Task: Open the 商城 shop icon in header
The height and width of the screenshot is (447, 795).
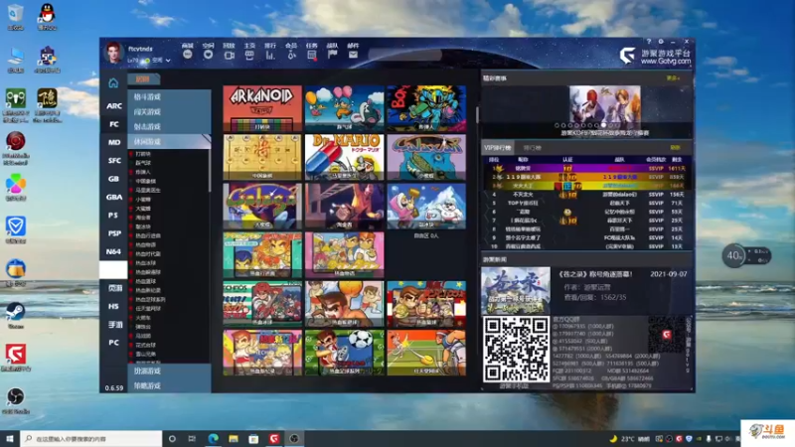Action: [188, 55]
